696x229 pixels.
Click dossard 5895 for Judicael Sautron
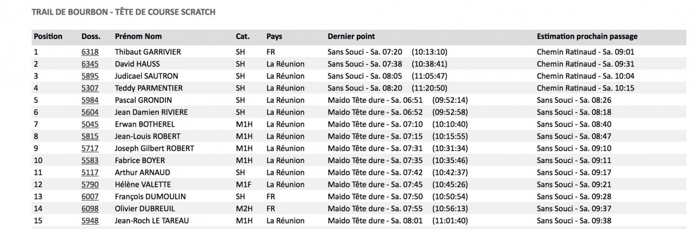[x=90, y=76]
